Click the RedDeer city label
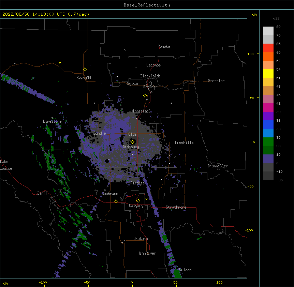The width and height of the screenshot is (294, 287). click(150, 87)
